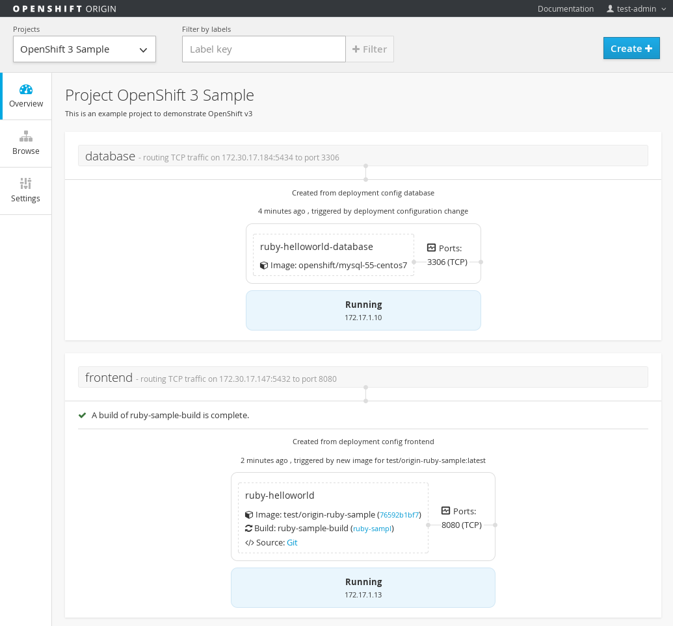
Task: Open image hash link 76592b1bf7
Action: [x=399, y=515]
